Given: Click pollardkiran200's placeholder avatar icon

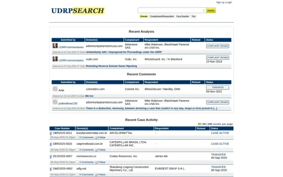Looking at the screenshot, I should (x=55, y=102).
